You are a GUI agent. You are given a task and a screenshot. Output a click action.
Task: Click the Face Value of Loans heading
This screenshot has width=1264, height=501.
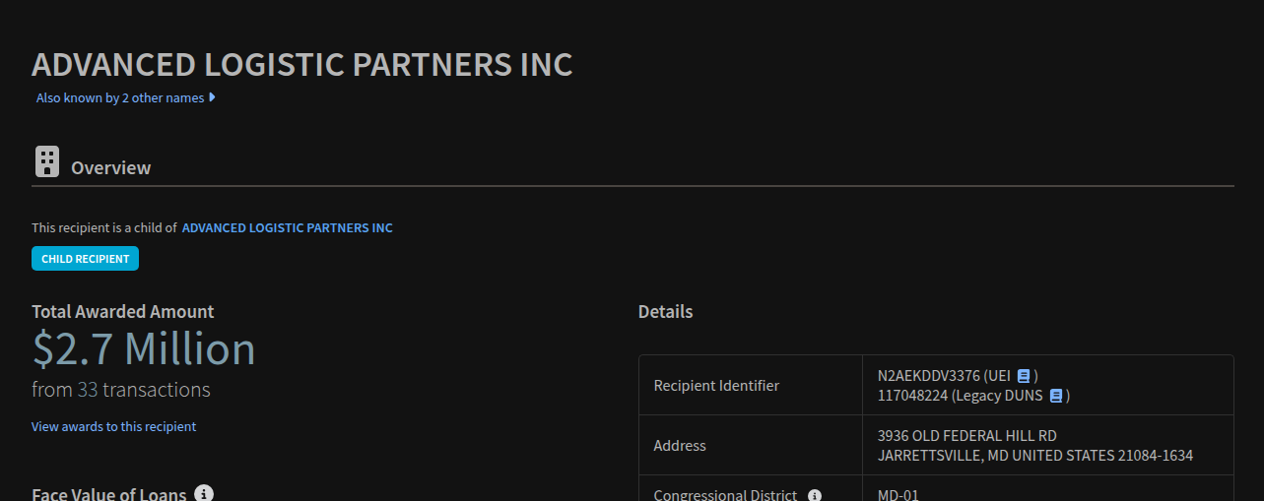pyautogui.click(x=109, y=494)
